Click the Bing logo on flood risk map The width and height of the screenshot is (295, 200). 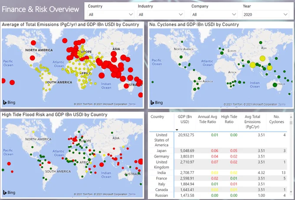9,193
